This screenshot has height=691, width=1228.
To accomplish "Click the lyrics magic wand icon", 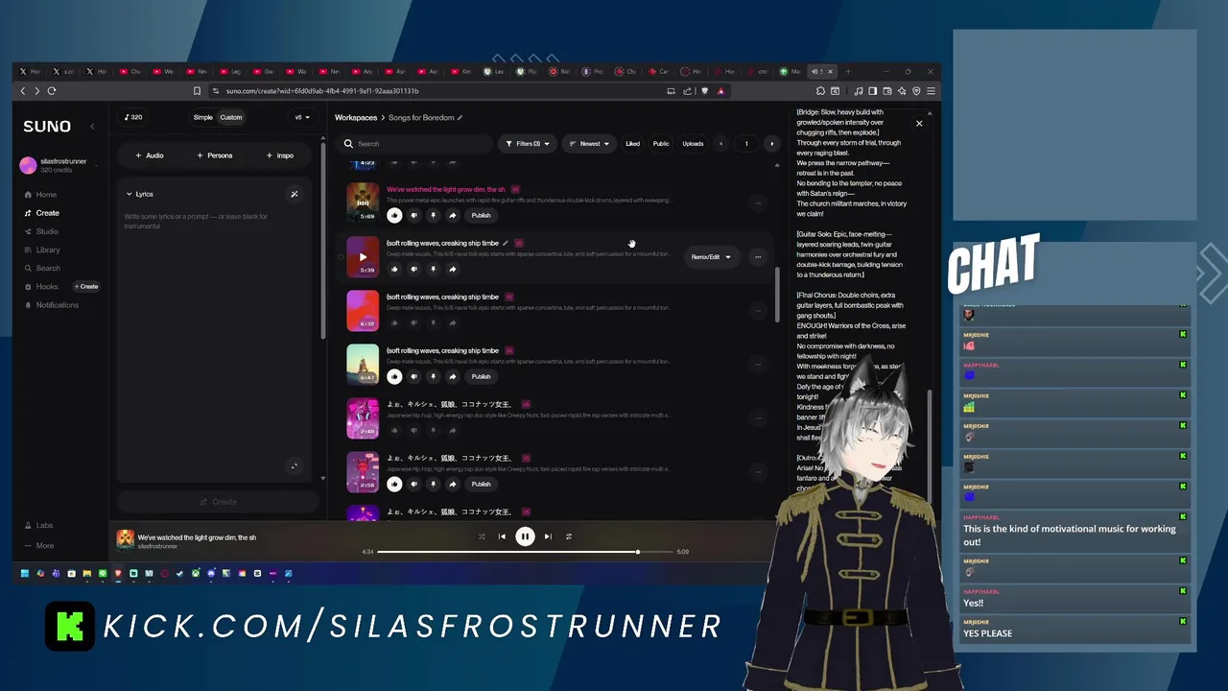I will [294, 194].
